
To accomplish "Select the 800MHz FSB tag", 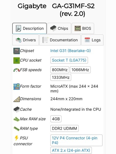I will pyautogui.click(x=60, y=70).
